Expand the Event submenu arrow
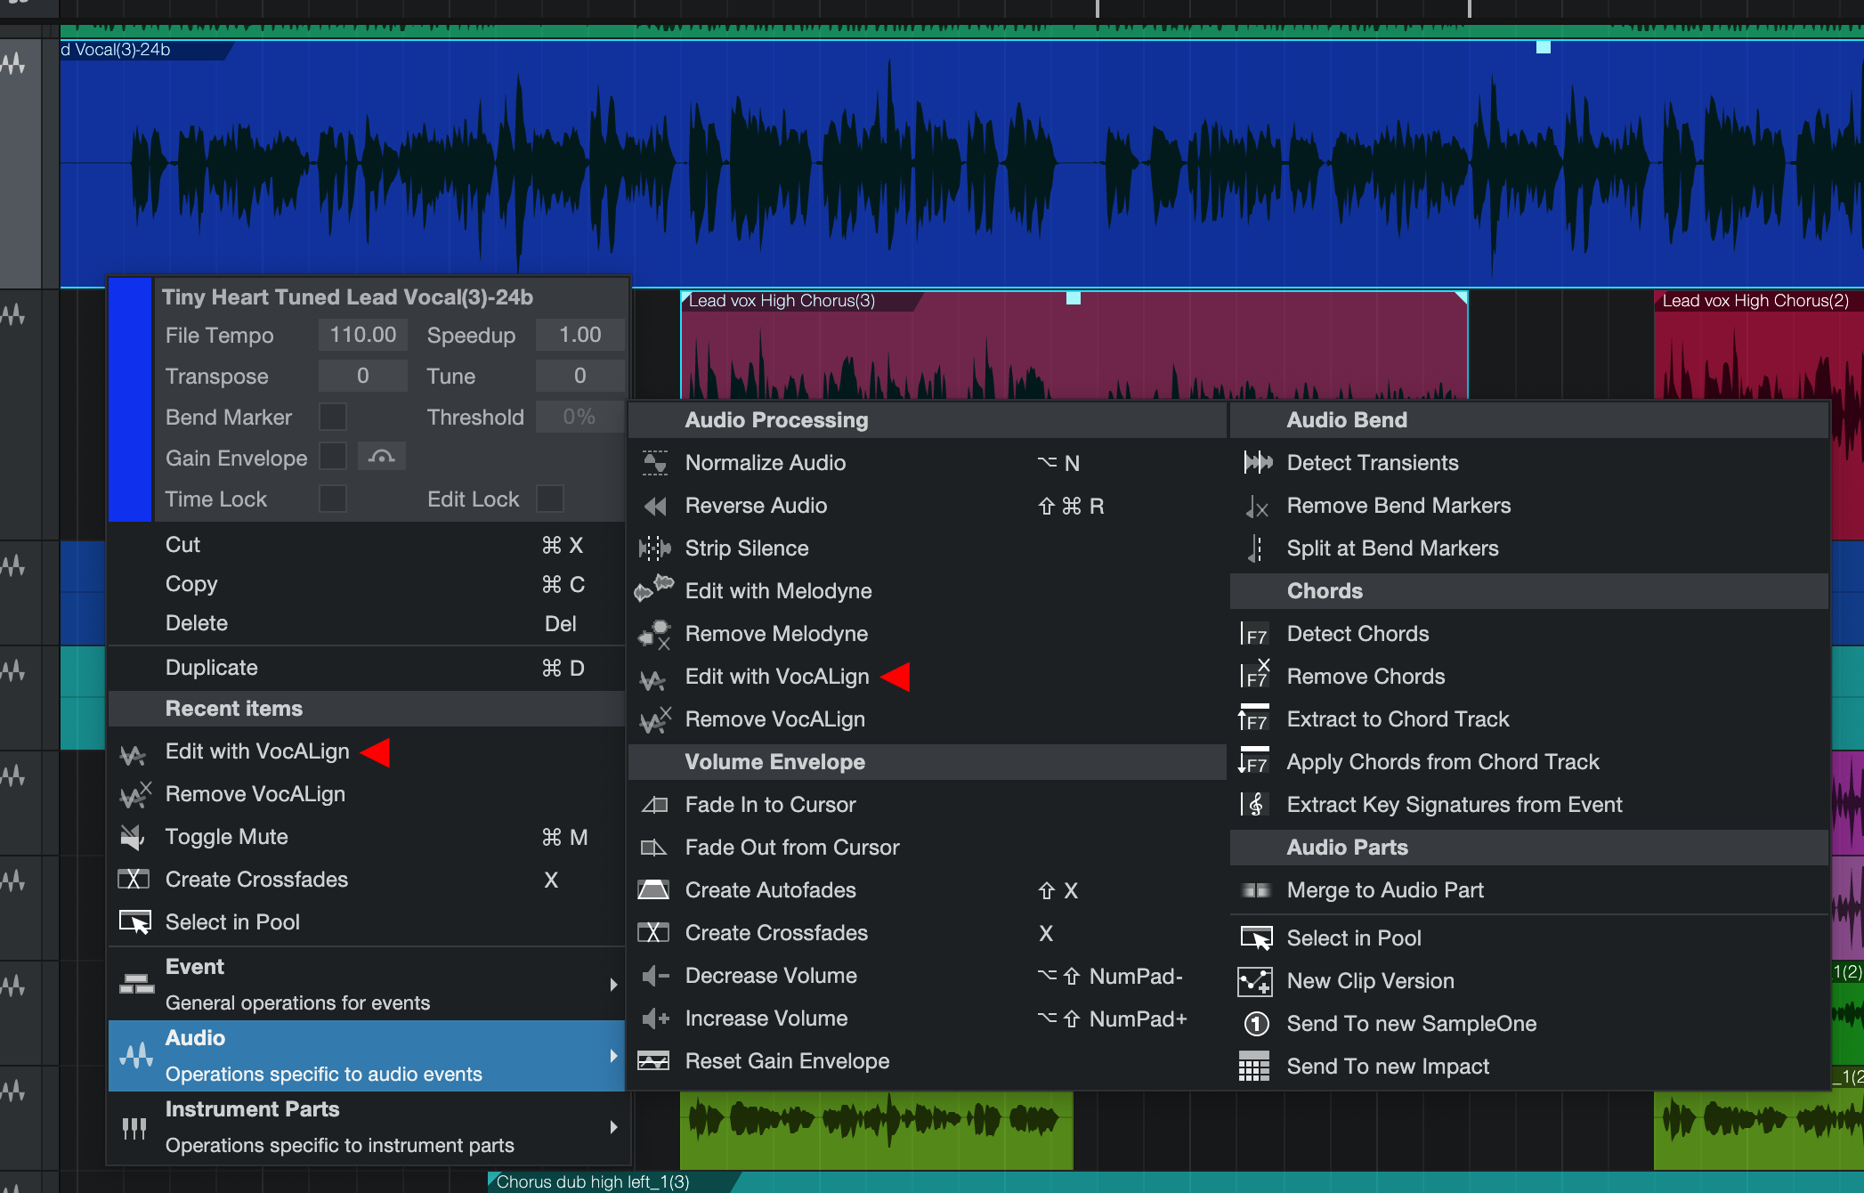The height and width of the screenshot is (1193, 1864). pos(613,984)
